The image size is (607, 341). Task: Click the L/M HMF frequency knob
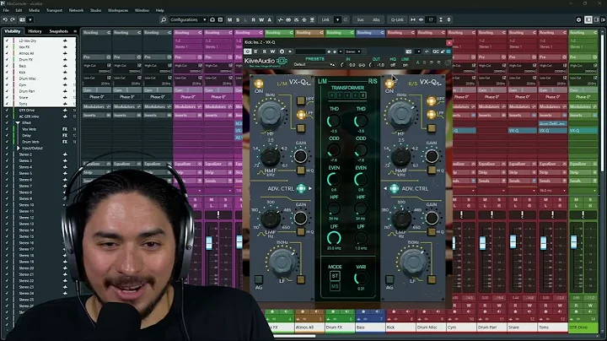coord(270,156)
